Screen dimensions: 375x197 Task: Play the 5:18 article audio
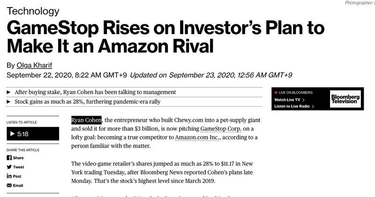click(x=33, y=134)
